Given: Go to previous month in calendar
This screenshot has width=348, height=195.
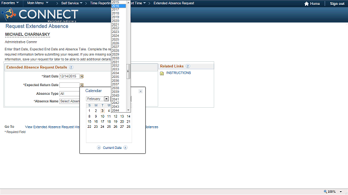Looking at the screenshot, I should [x=99, y=147].
